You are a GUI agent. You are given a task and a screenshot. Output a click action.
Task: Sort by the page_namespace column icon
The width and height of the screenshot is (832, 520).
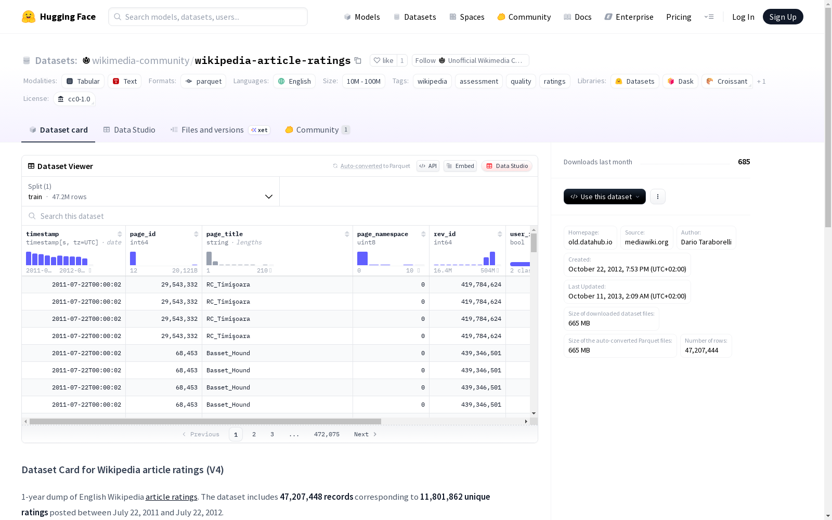[423, 234]
